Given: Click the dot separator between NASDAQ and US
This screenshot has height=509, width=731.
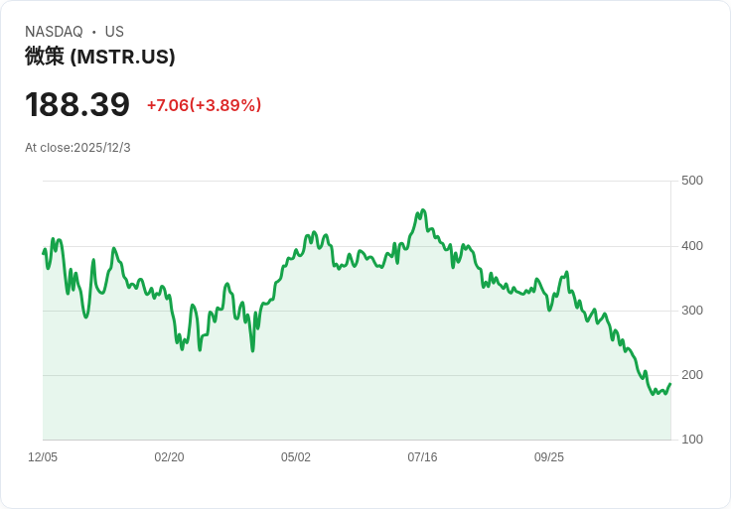Looking at the screenshot, I should (x=93, y=32).
